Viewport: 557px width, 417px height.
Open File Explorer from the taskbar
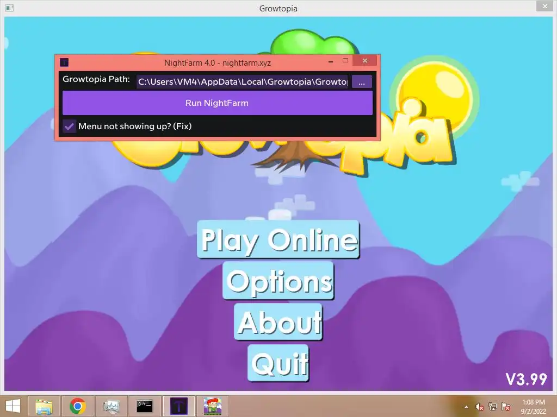(44, 406)
